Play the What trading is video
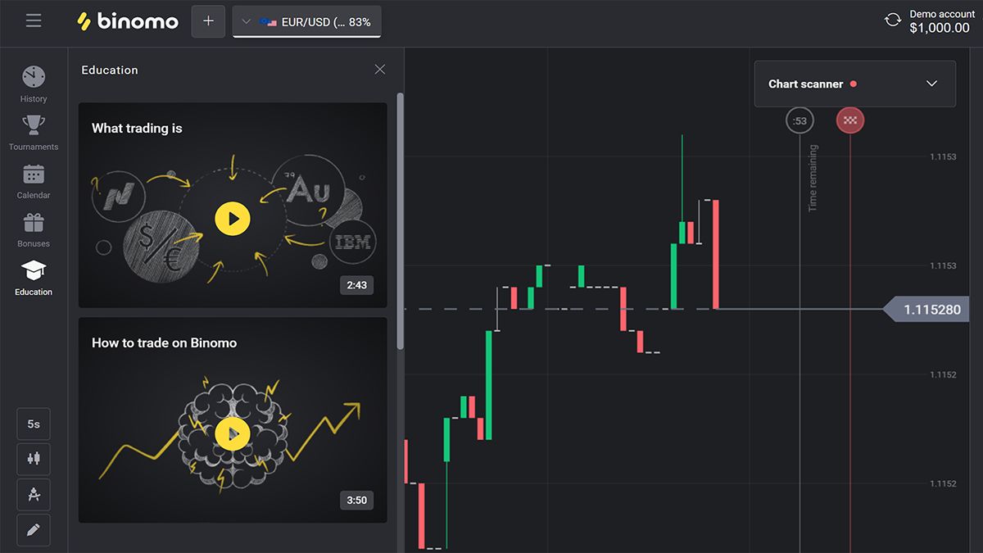This screenshot has width=983, height=553. click(x=233, y=219)
